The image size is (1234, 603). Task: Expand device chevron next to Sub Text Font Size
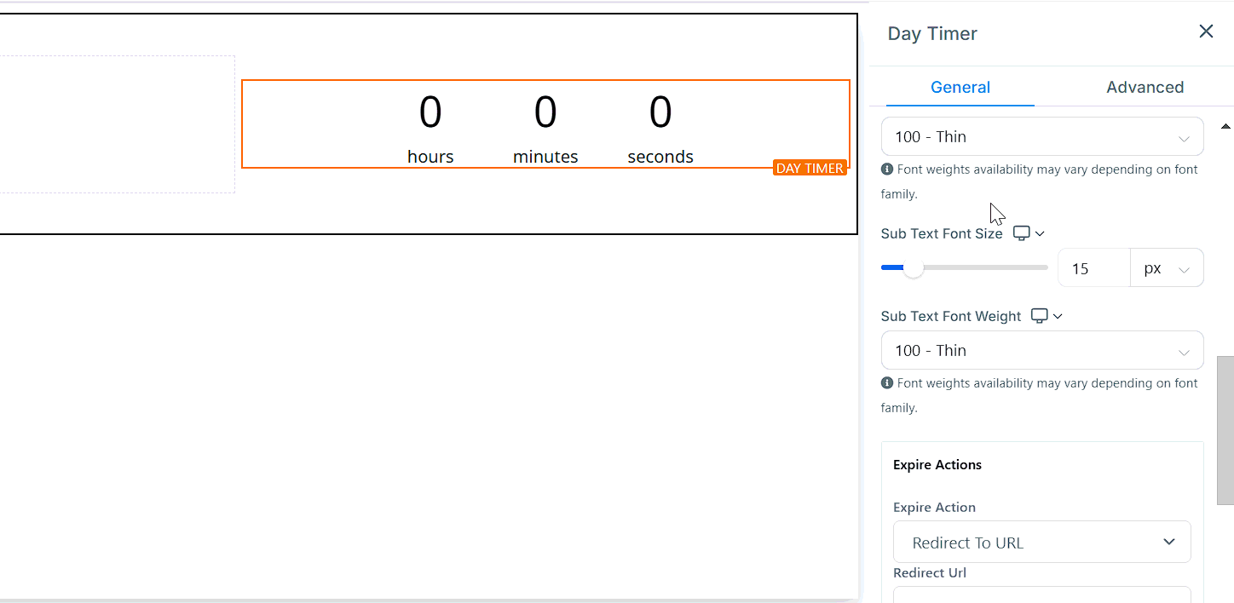(1040, 233)
